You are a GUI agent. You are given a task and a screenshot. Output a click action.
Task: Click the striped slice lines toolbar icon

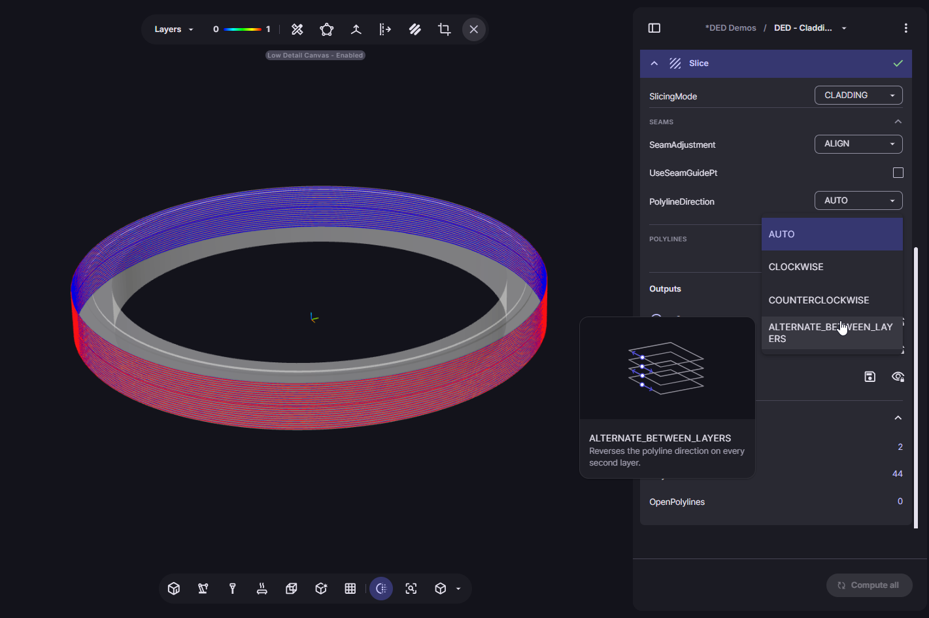(x=415, y=29)
